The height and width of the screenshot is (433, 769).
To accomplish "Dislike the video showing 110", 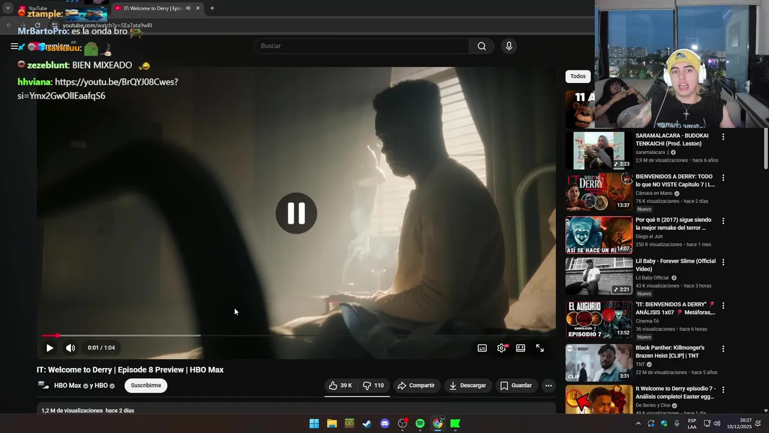I will click(374, 385).
